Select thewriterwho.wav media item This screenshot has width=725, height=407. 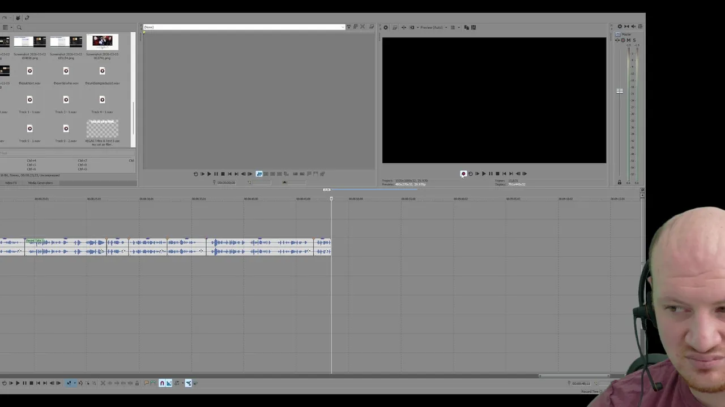pyautogui.click(x=66, y=75)
